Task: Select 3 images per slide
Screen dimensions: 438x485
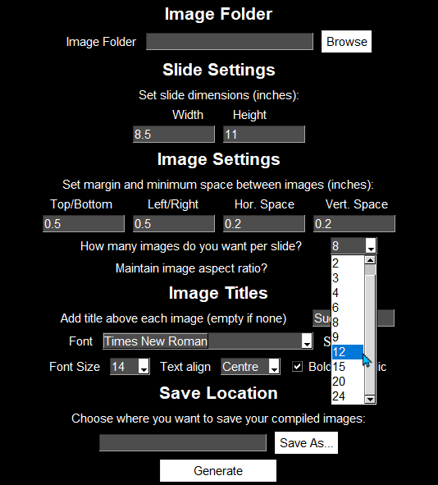Action: point(348,278)
